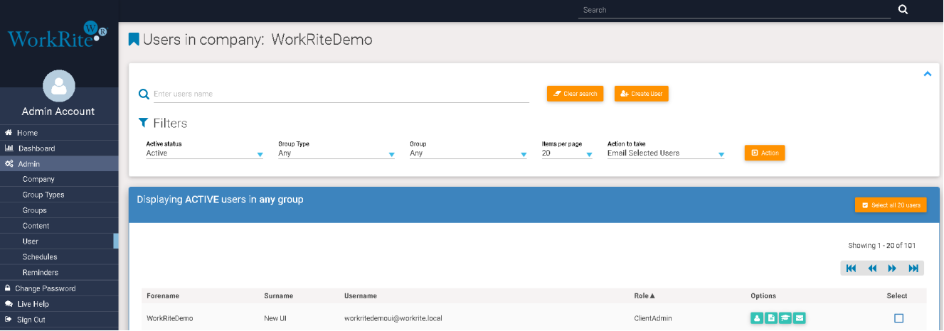Expand the Group Type dropdown

336,153
